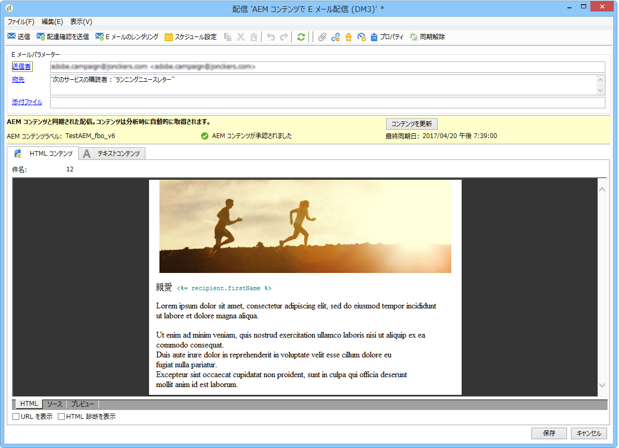Click up arrow in 宛先 field scrollbar
619x448 pixels.
point(600,79)
